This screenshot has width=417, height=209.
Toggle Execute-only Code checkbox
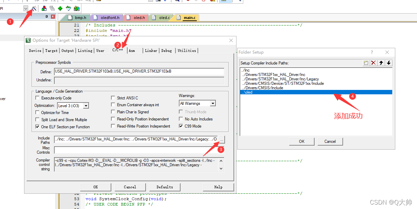coord(37,98)
